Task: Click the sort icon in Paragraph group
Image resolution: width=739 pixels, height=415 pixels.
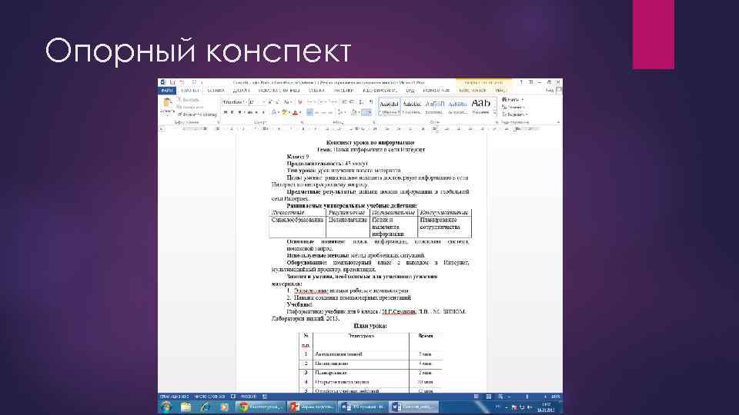Action: (362, 102)
